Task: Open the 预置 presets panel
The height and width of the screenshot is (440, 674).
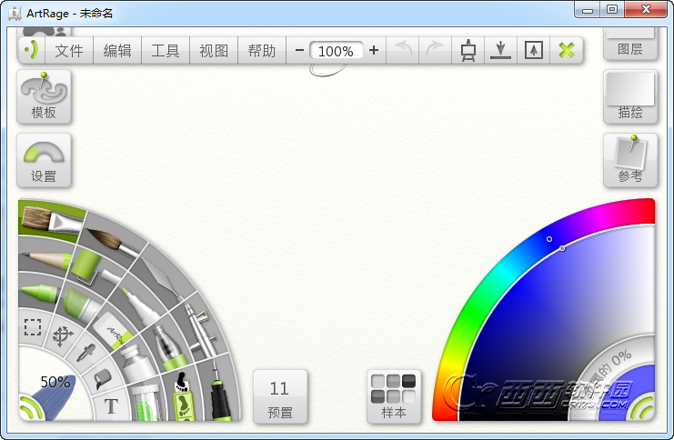Action: tap(280, 396)
